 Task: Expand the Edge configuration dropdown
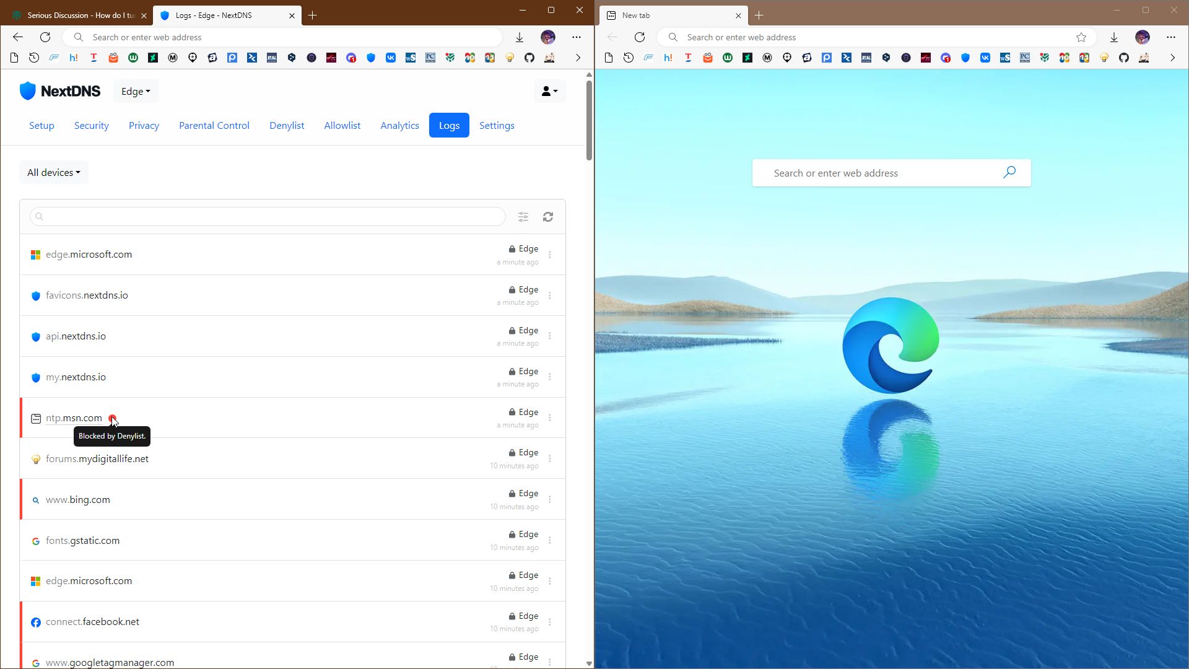(x=136, y=92)
